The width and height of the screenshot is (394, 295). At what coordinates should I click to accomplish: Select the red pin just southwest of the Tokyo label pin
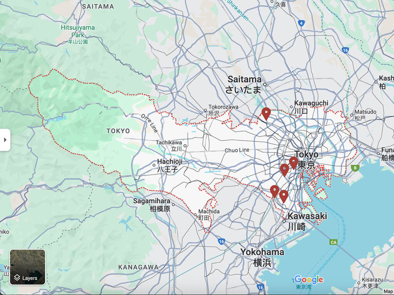pyautogui.click(x=284, y=170)
